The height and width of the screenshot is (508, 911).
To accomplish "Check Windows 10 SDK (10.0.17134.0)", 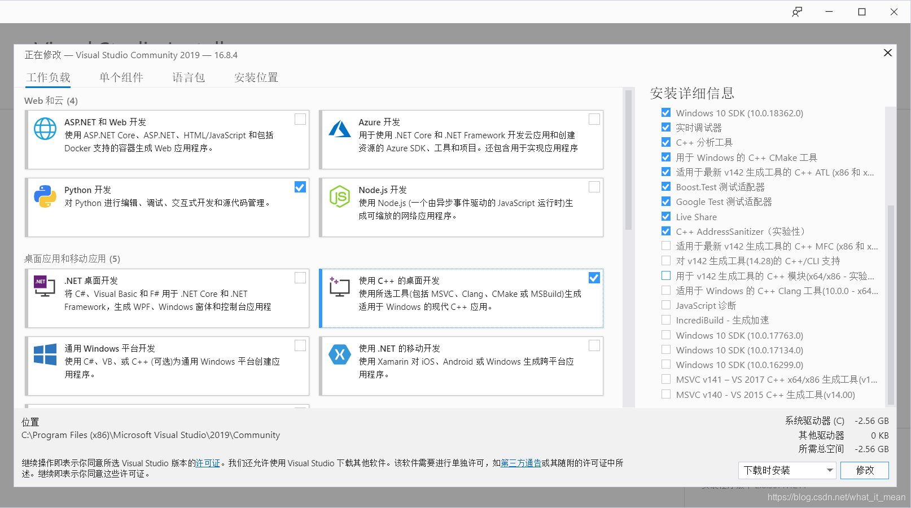I will tap(666, 350).
